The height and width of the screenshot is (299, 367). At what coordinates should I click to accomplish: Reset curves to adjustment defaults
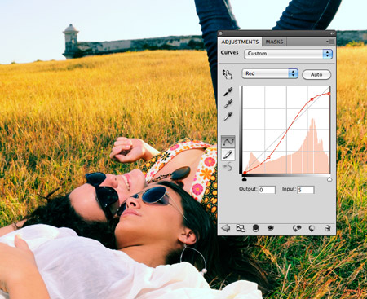click(312, 228)
